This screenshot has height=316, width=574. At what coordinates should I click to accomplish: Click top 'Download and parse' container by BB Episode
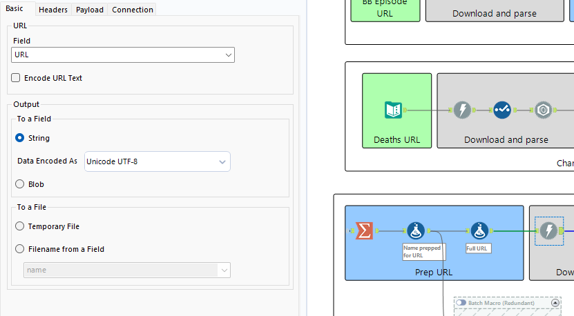click(495, 10)
